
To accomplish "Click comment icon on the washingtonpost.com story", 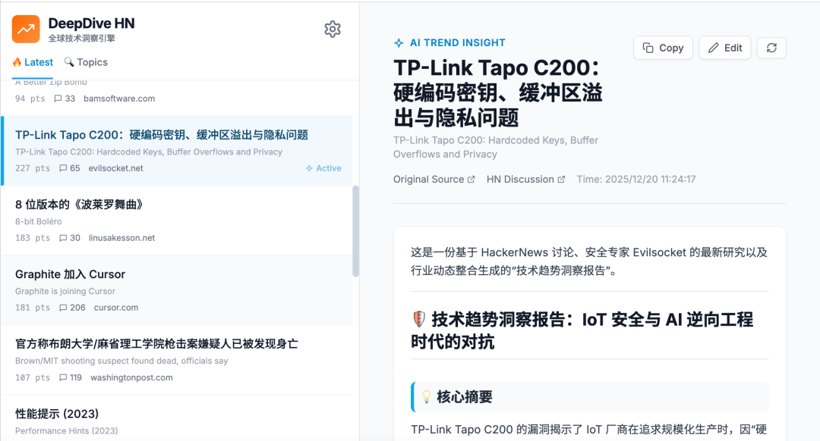I will tap(63, 378).
